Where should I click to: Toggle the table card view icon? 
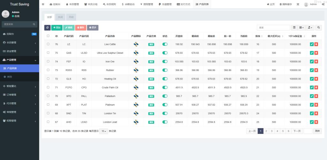click(x=294, y=28)
